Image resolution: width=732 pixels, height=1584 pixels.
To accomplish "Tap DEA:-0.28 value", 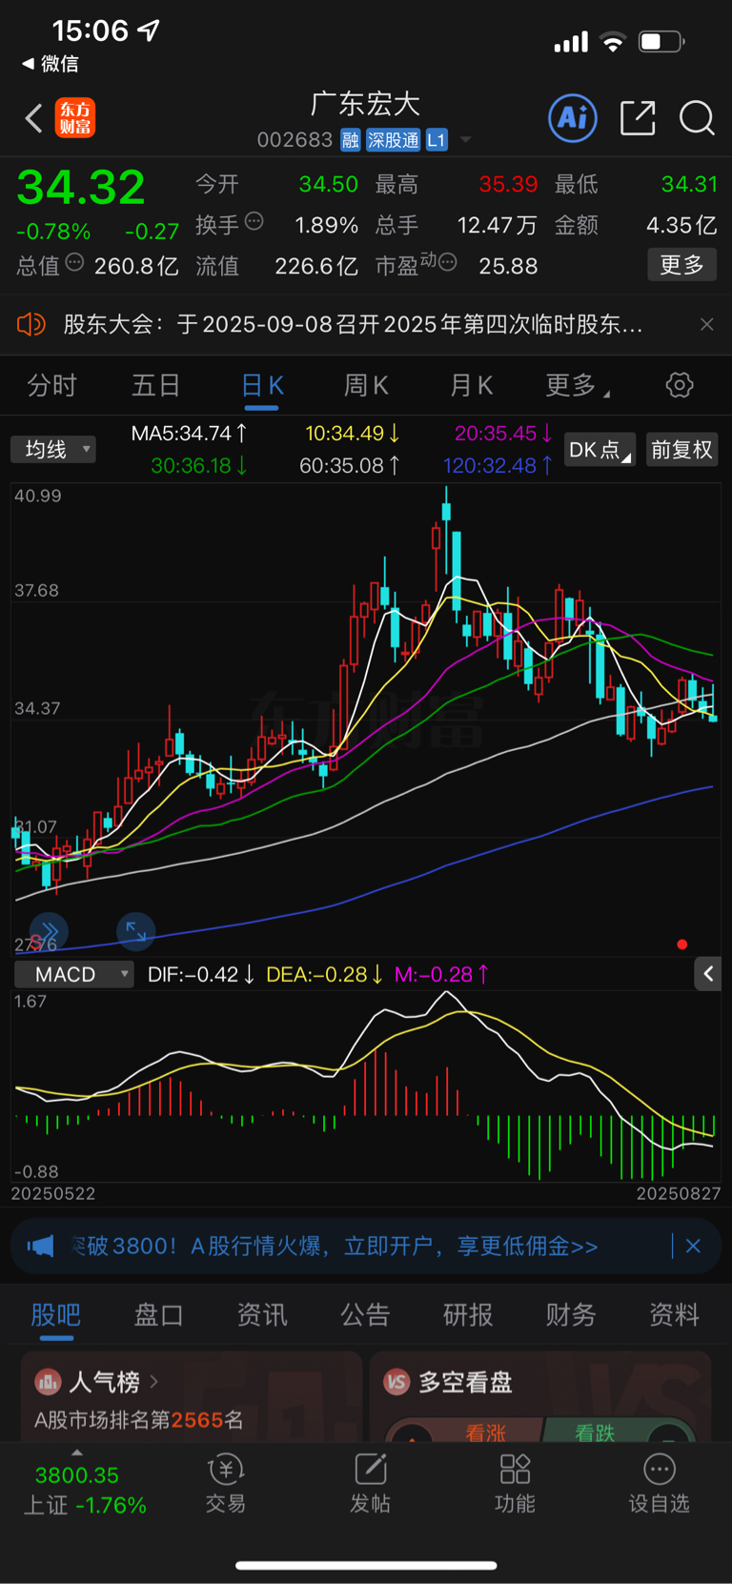I will (325, 974).
